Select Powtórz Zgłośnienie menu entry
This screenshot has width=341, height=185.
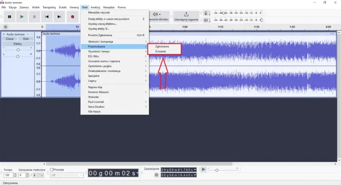coord(115,35)
